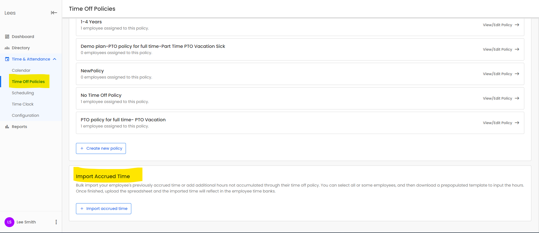The height and width of the screenshot is (233, 539).
Task: Select the Time & Attendance calendar icon
Action: pos(7,59)
